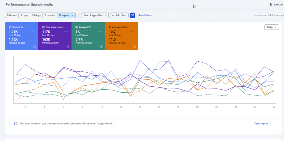This screenshot has width=284, height=141.
Task: Select the 24 hours date range
Action: [12, 16]
